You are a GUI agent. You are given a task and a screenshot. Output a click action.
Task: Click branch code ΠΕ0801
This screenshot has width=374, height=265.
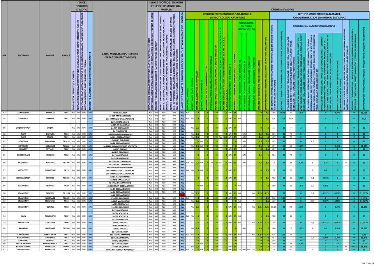click(66, 146)
